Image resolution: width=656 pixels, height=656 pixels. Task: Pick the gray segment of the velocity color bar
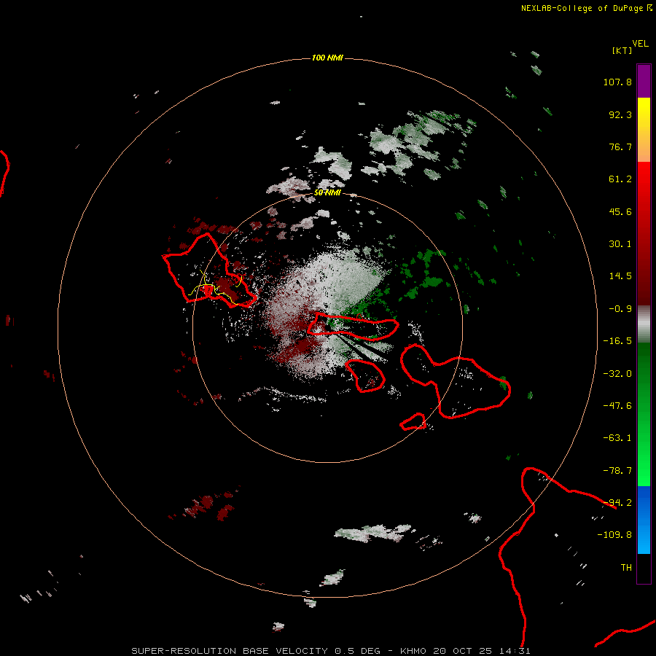coord(644,324)
